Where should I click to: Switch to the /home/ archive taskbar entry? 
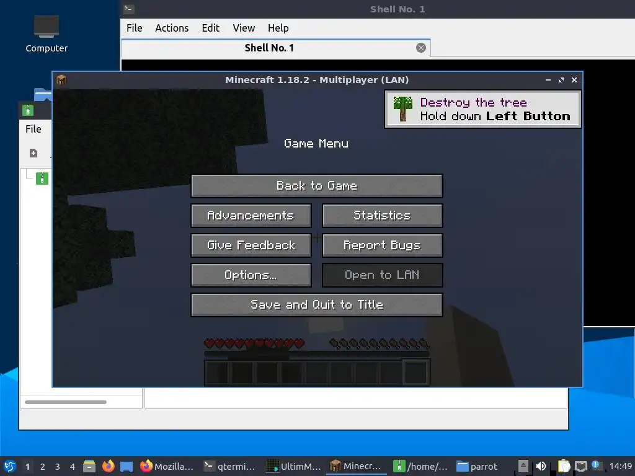tap(421, 466)
